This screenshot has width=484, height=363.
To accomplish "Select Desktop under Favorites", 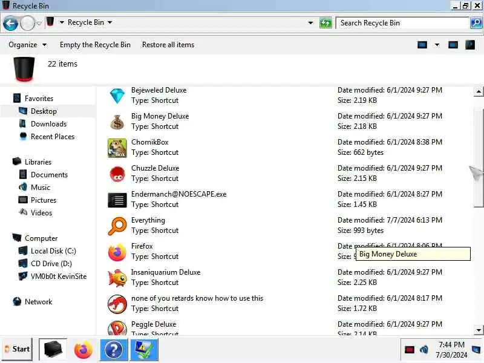I will point(44,111).
